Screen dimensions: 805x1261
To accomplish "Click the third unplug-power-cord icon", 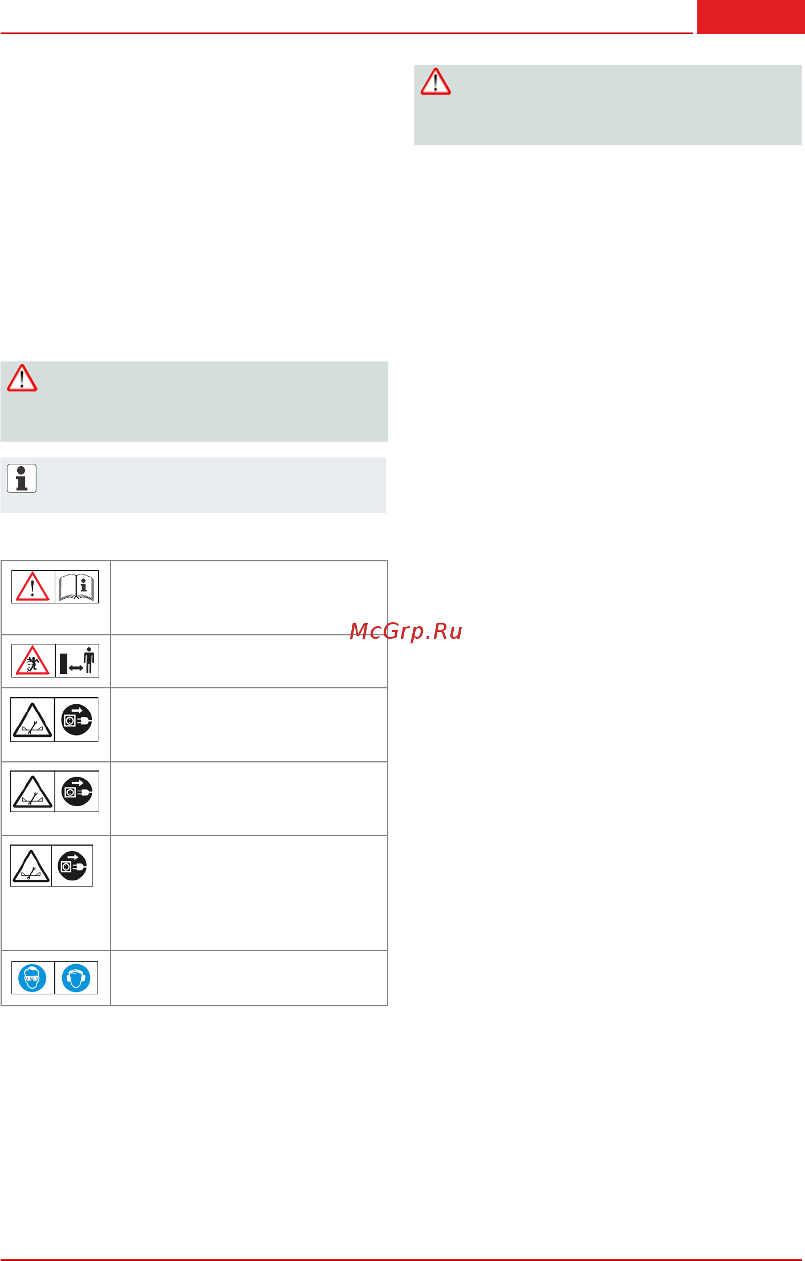I will coord(72,866).
